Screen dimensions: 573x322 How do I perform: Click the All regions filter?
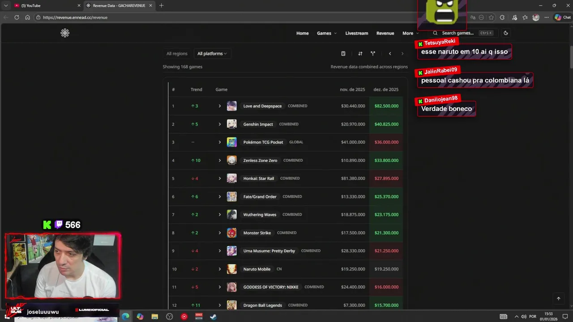(x=177, y=54)
